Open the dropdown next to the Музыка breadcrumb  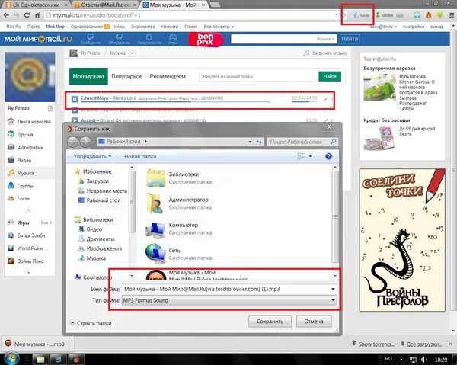point(132,53)
